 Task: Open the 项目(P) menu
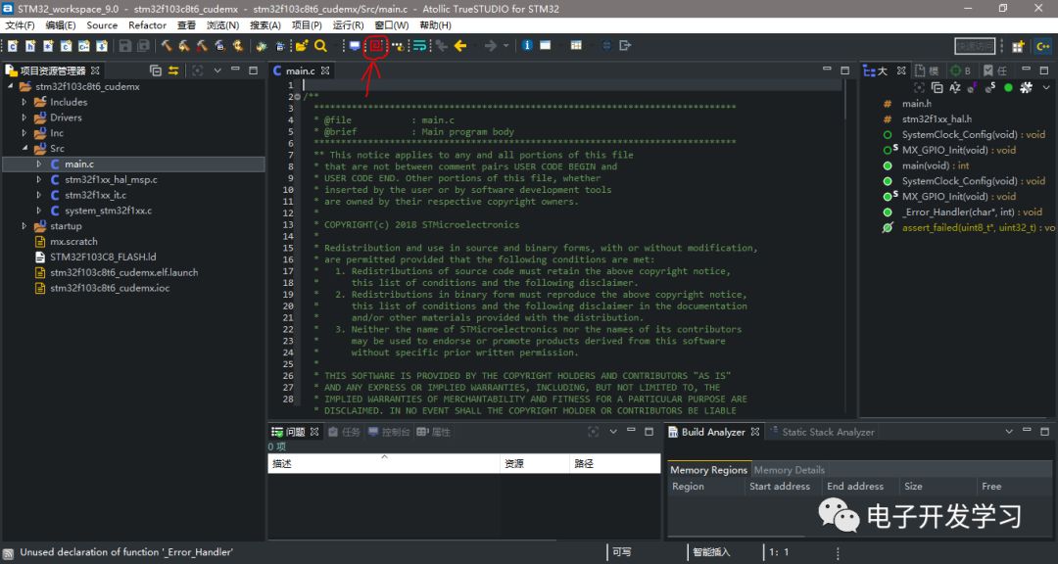pyautogui.click(x=307, y=24)
